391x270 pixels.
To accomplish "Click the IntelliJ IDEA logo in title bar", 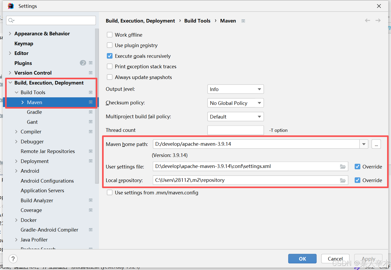I will [11, 6].
